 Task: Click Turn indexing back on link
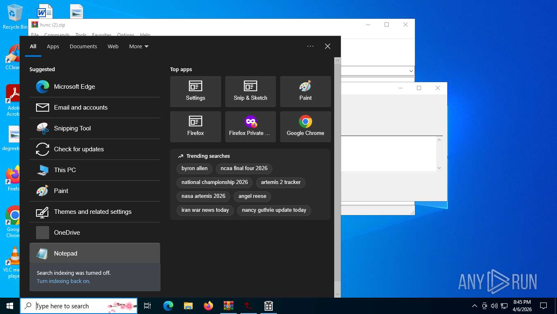(x=63, y=281)
